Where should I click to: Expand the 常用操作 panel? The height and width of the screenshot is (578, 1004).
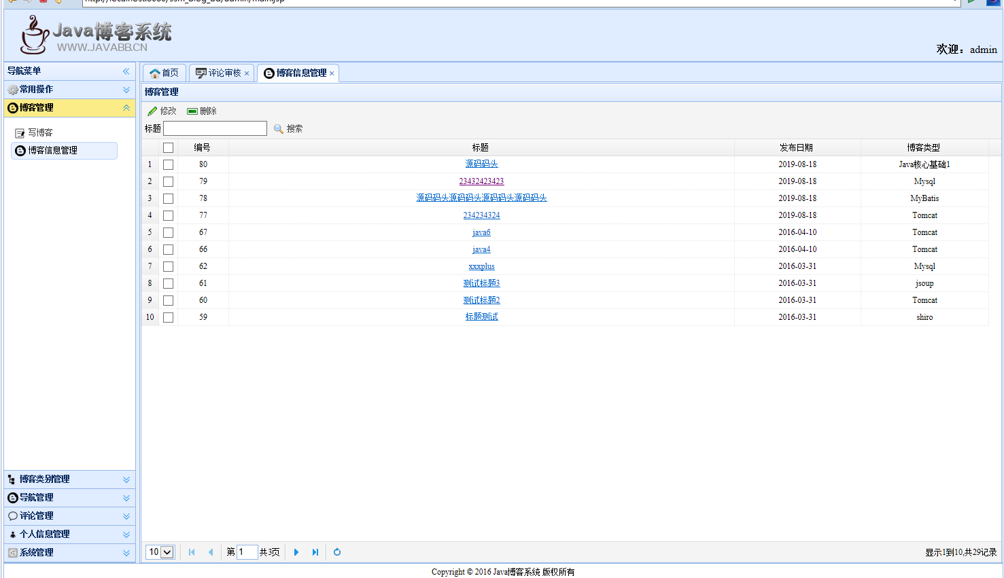(126, 90)
